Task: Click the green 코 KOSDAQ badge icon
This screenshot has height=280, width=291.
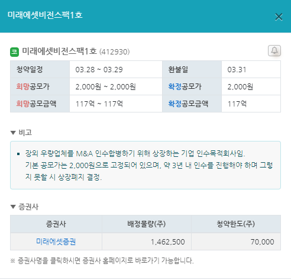Action: tap(14, 52)
